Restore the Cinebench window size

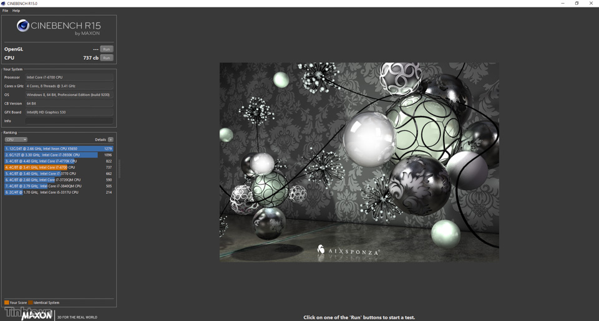pyautogui.click(x=577, y=4)
